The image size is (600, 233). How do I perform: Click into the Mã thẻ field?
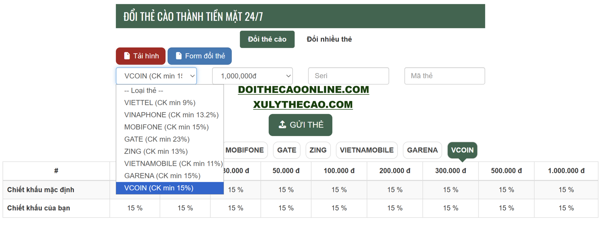(444, 76)
